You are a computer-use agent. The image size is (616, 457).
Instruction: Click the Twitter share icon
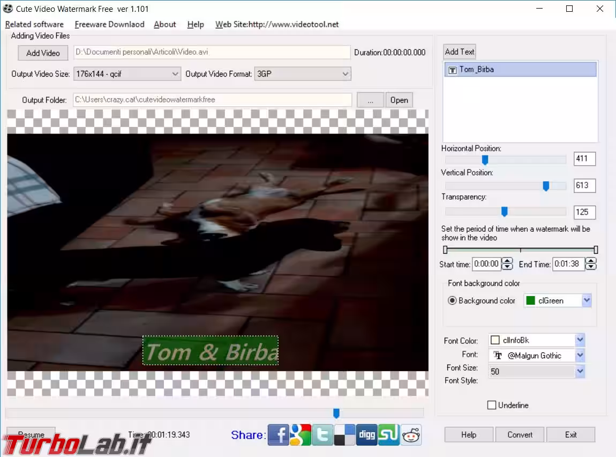point(322,434)
